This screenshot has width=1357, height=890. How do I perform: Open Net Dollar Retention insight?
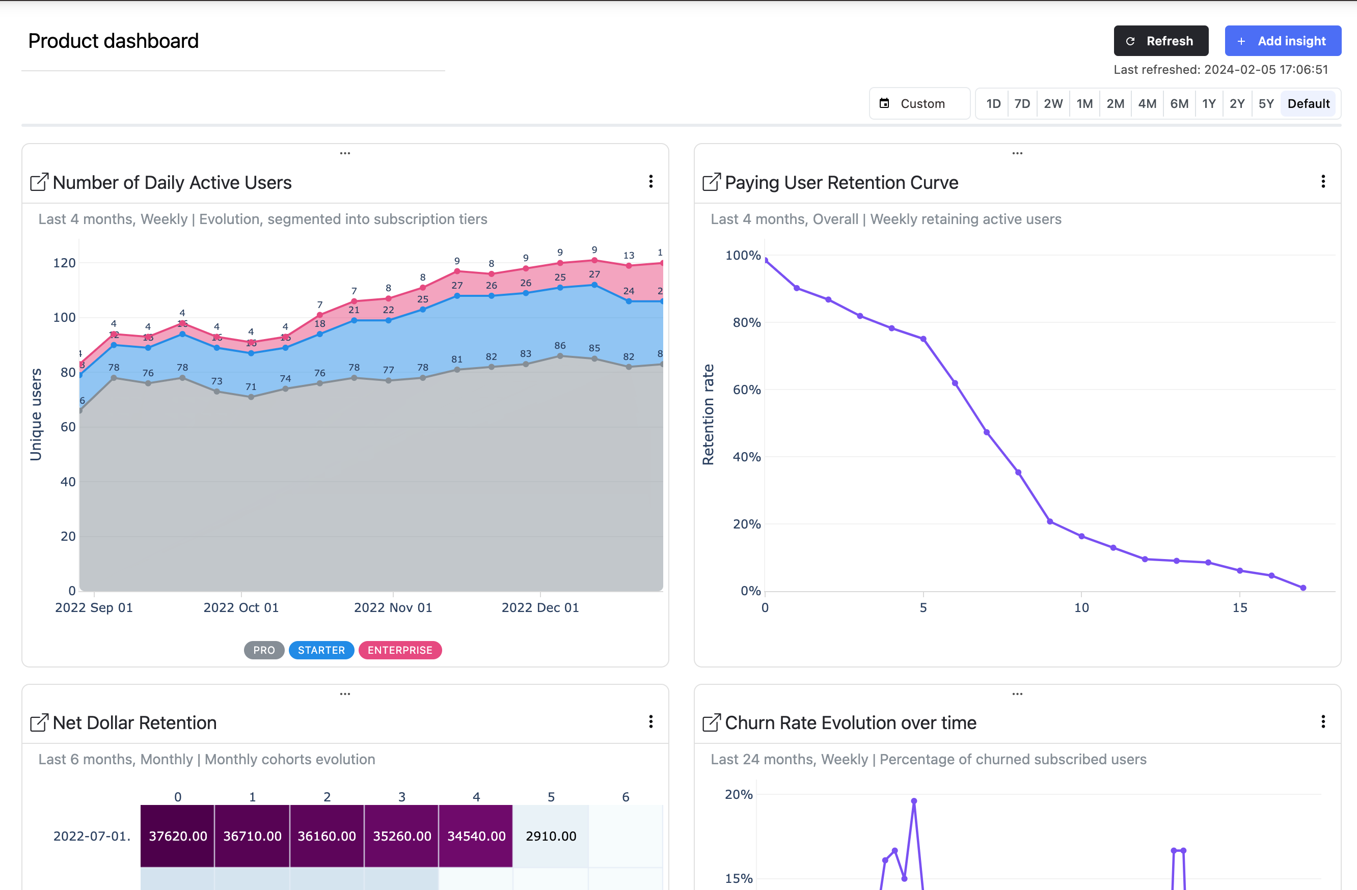click(39, 722)
